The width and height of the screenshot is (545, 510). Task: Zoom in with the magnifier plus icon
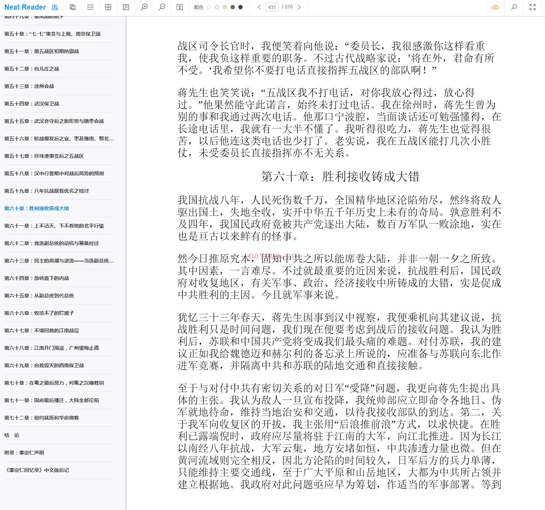(144, 7)
